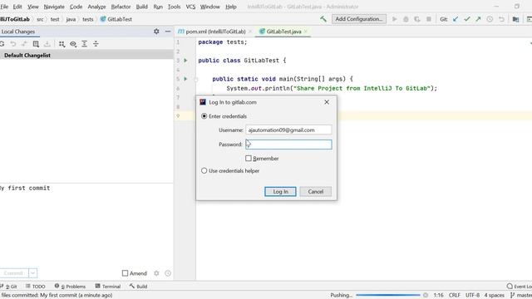This screenshot has height=299, width=532.
Task: Click run gutter arrow beside main method
Action: pos(185,79)
